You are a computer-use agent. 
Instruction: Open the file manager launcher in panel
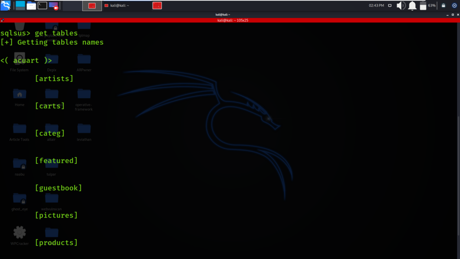tap(31, 5)
